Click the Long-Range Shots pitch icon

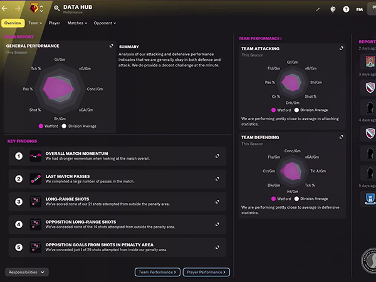pyautogui.click(x=36, y=202)
